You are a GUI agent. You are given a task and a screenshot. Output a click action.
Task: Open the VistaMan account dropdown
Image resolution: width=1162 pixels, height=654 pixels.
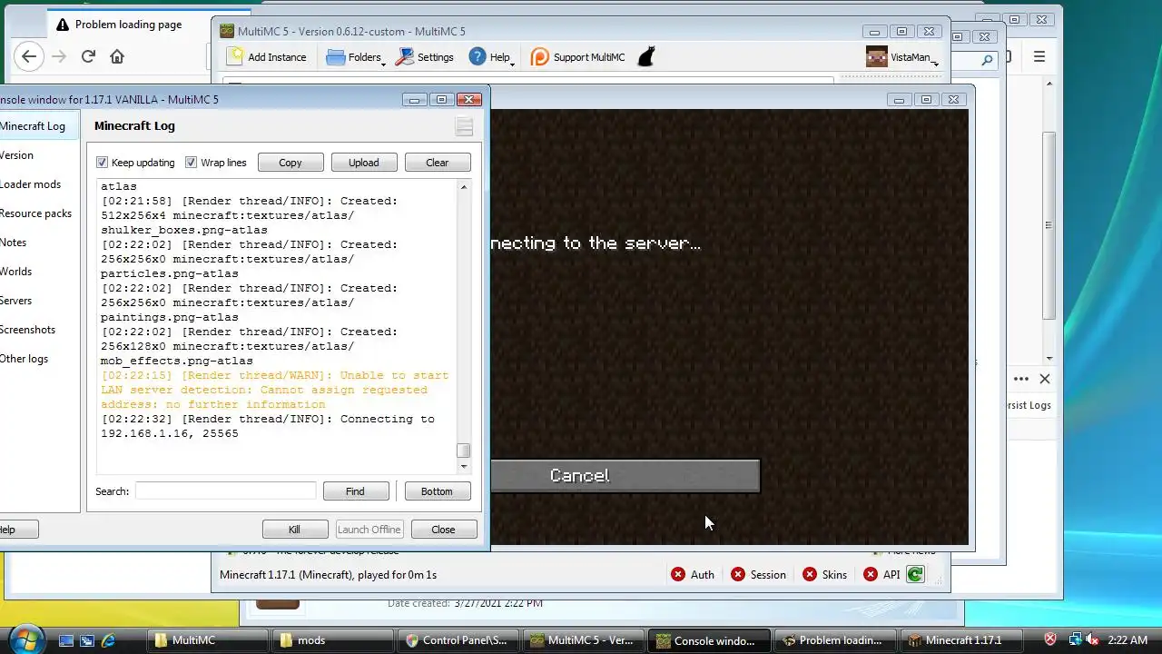coord(902,57)
